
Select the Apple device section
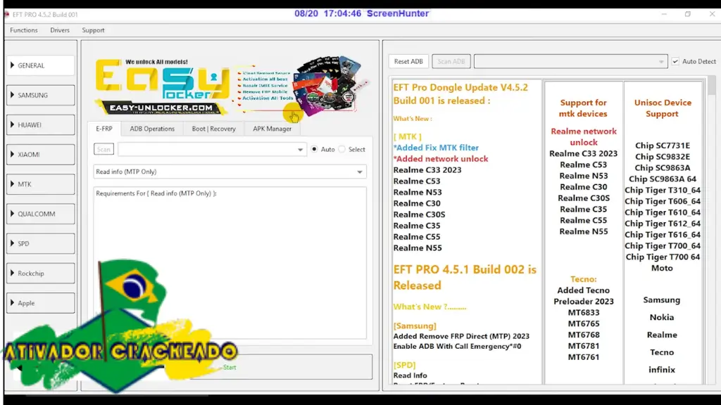pos(40,303)
